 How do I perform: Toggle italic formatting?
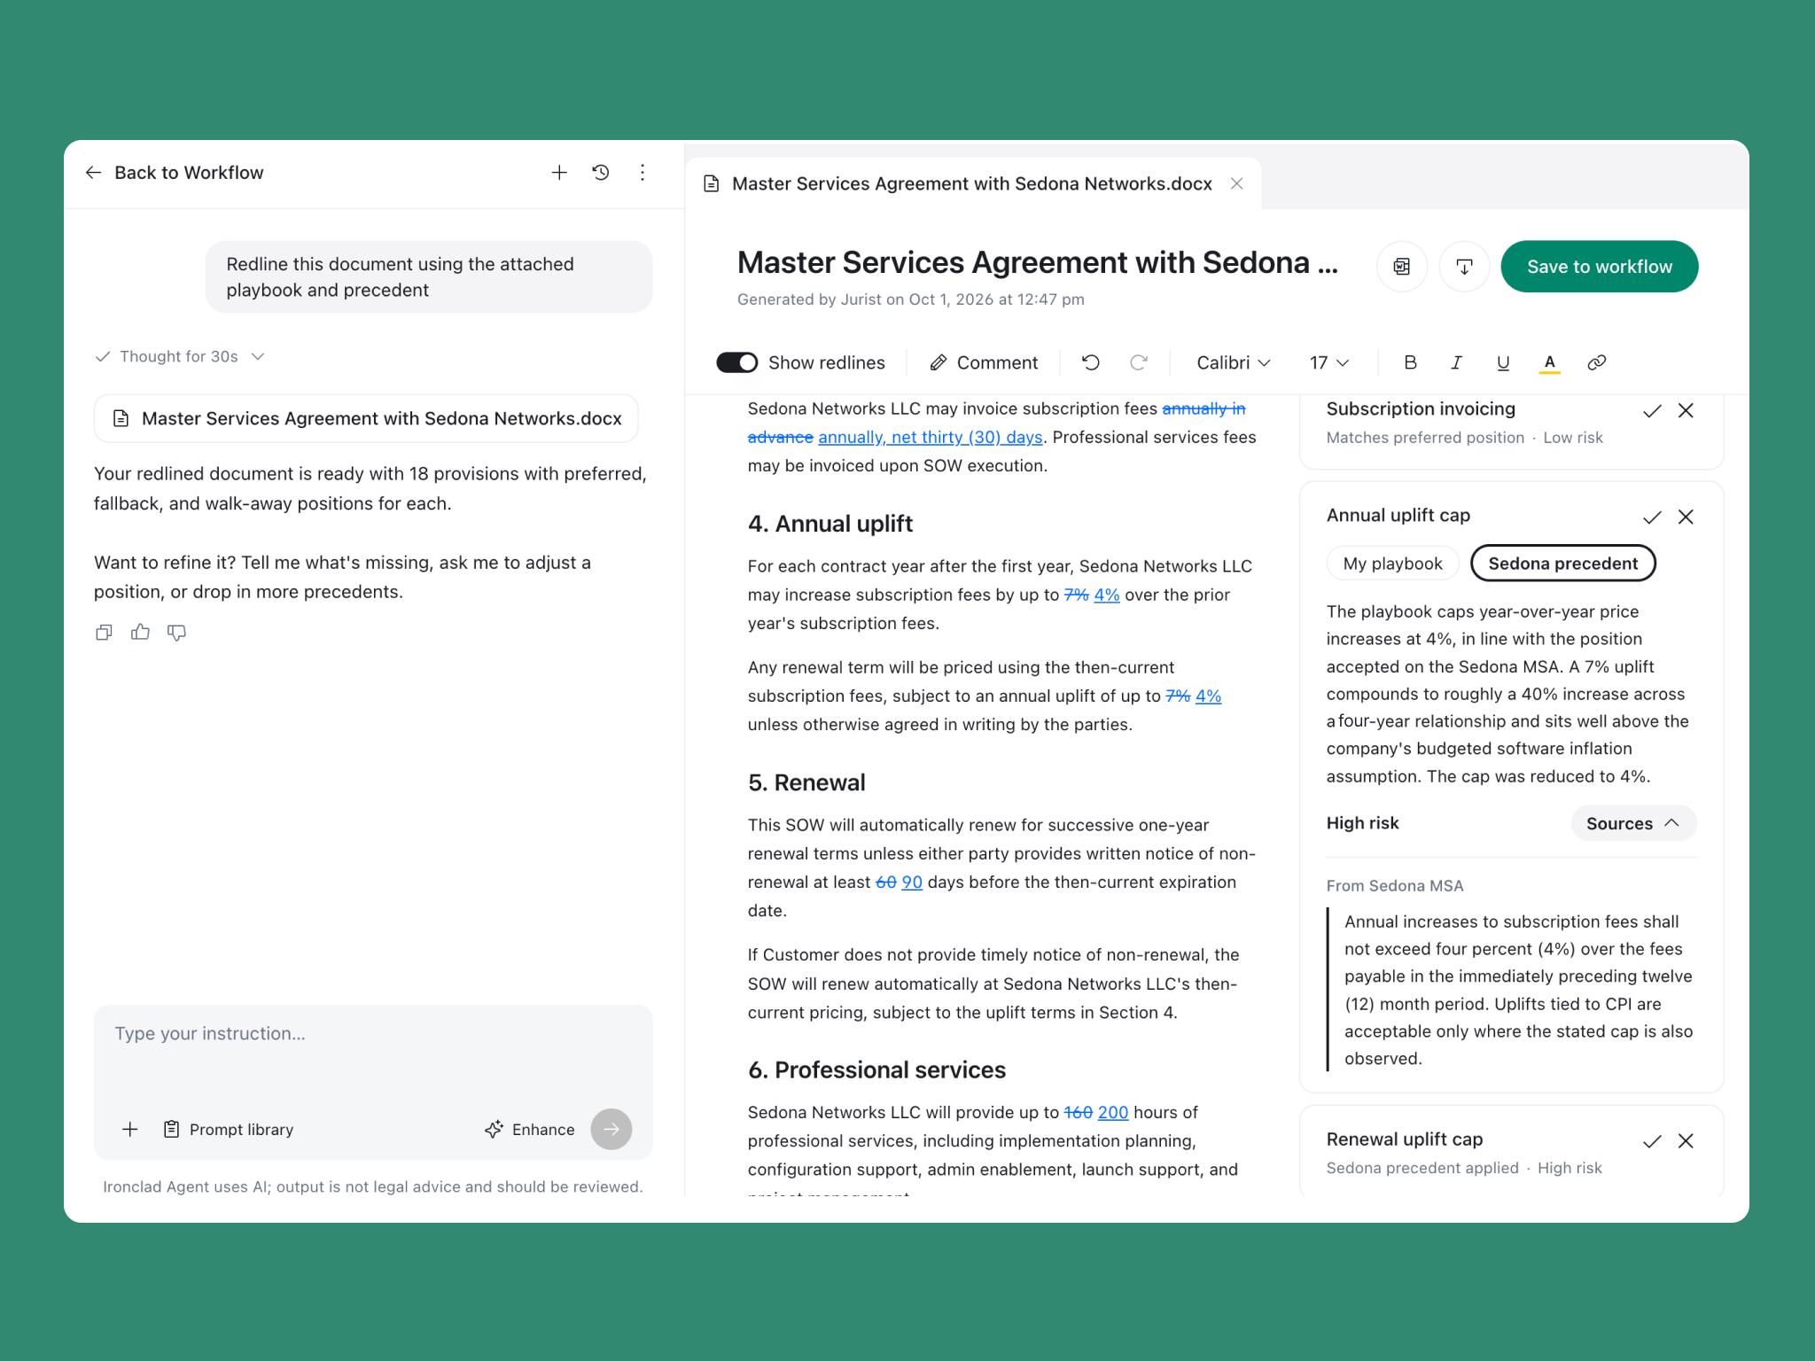pyautogui.click(x=1456, y=362)
